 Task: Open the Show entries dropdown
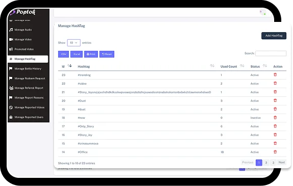point(73,43)
